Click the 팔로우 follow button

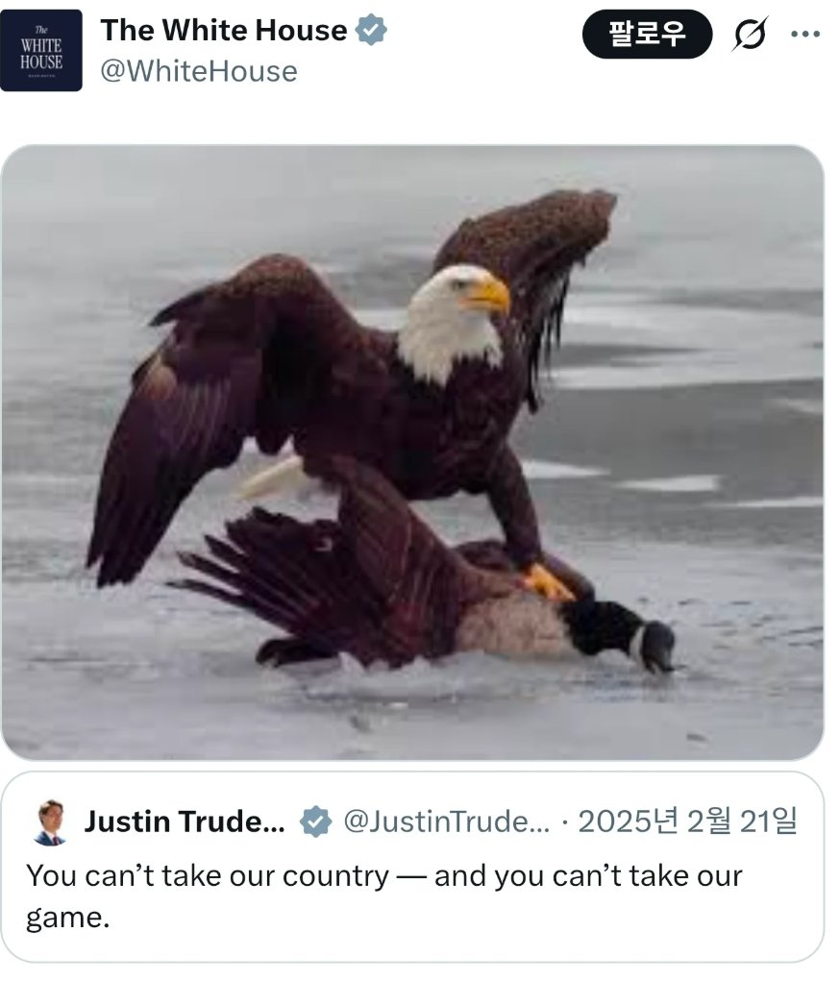[x=647, y=34]
